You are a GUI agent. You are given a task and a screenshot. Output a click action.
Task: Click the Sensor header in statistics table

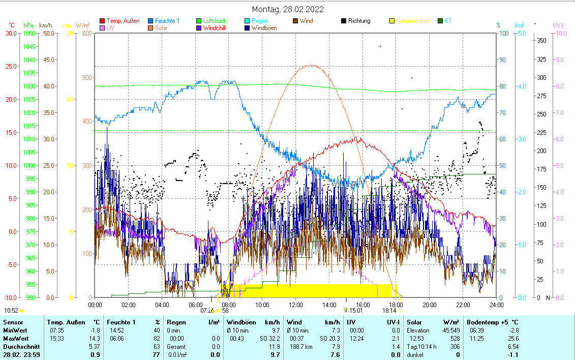point(13,322)
